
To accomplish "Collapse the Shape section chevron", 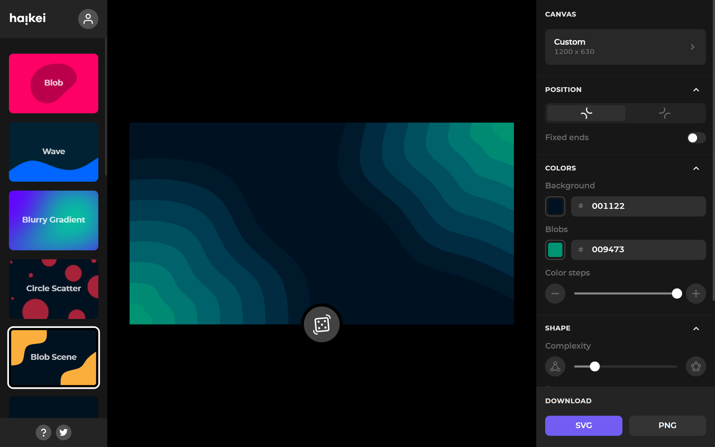I will [696, 328].
